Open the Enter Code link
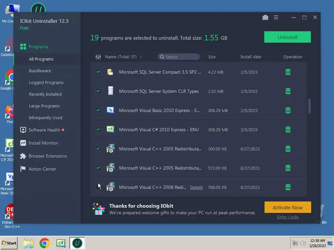The width and height of the screenshot is (334, 250). pos(288,217)
